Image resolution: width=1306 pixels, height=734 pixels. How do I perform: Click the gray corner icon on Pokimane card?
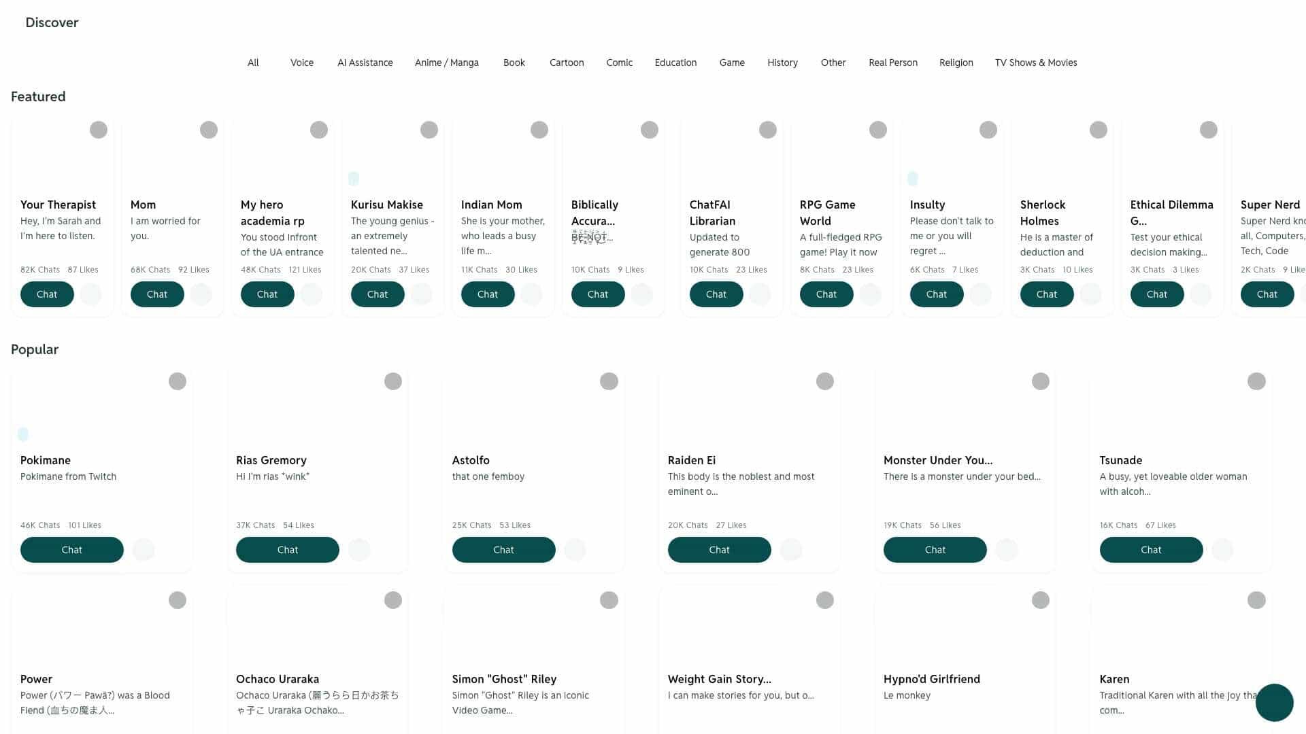pos(178,381)
